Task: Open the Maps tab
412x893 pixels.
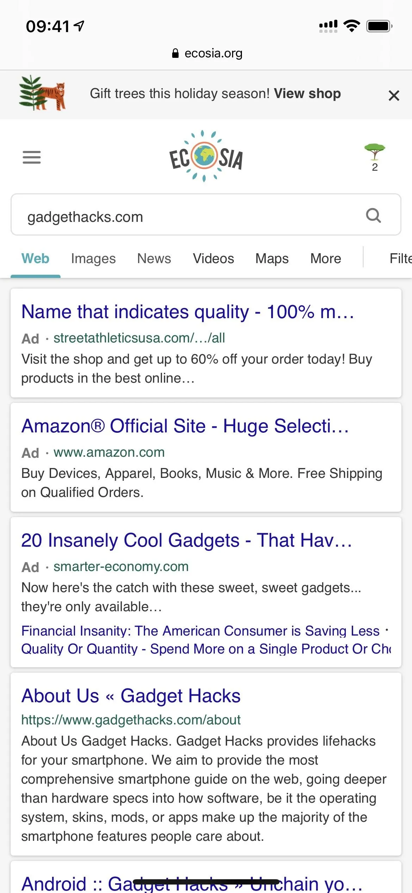Action: pyautogui.click(x=272, y=259)
